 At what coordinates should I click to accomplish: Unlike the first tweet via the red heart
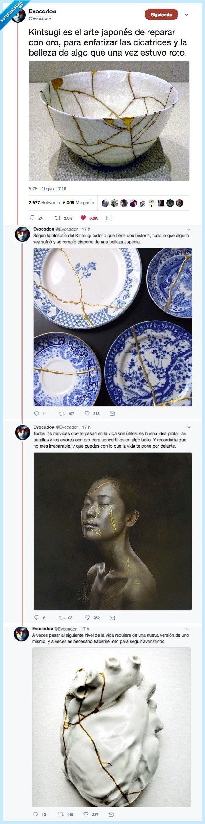click(x=84, y=217)
